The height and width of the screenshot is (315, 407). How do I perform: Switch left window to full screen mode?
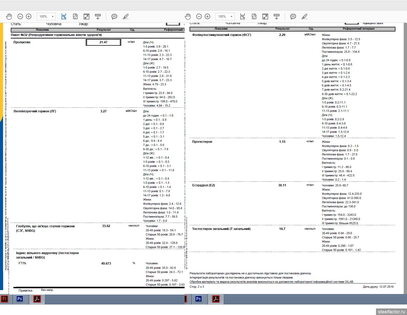click(87, 17)
